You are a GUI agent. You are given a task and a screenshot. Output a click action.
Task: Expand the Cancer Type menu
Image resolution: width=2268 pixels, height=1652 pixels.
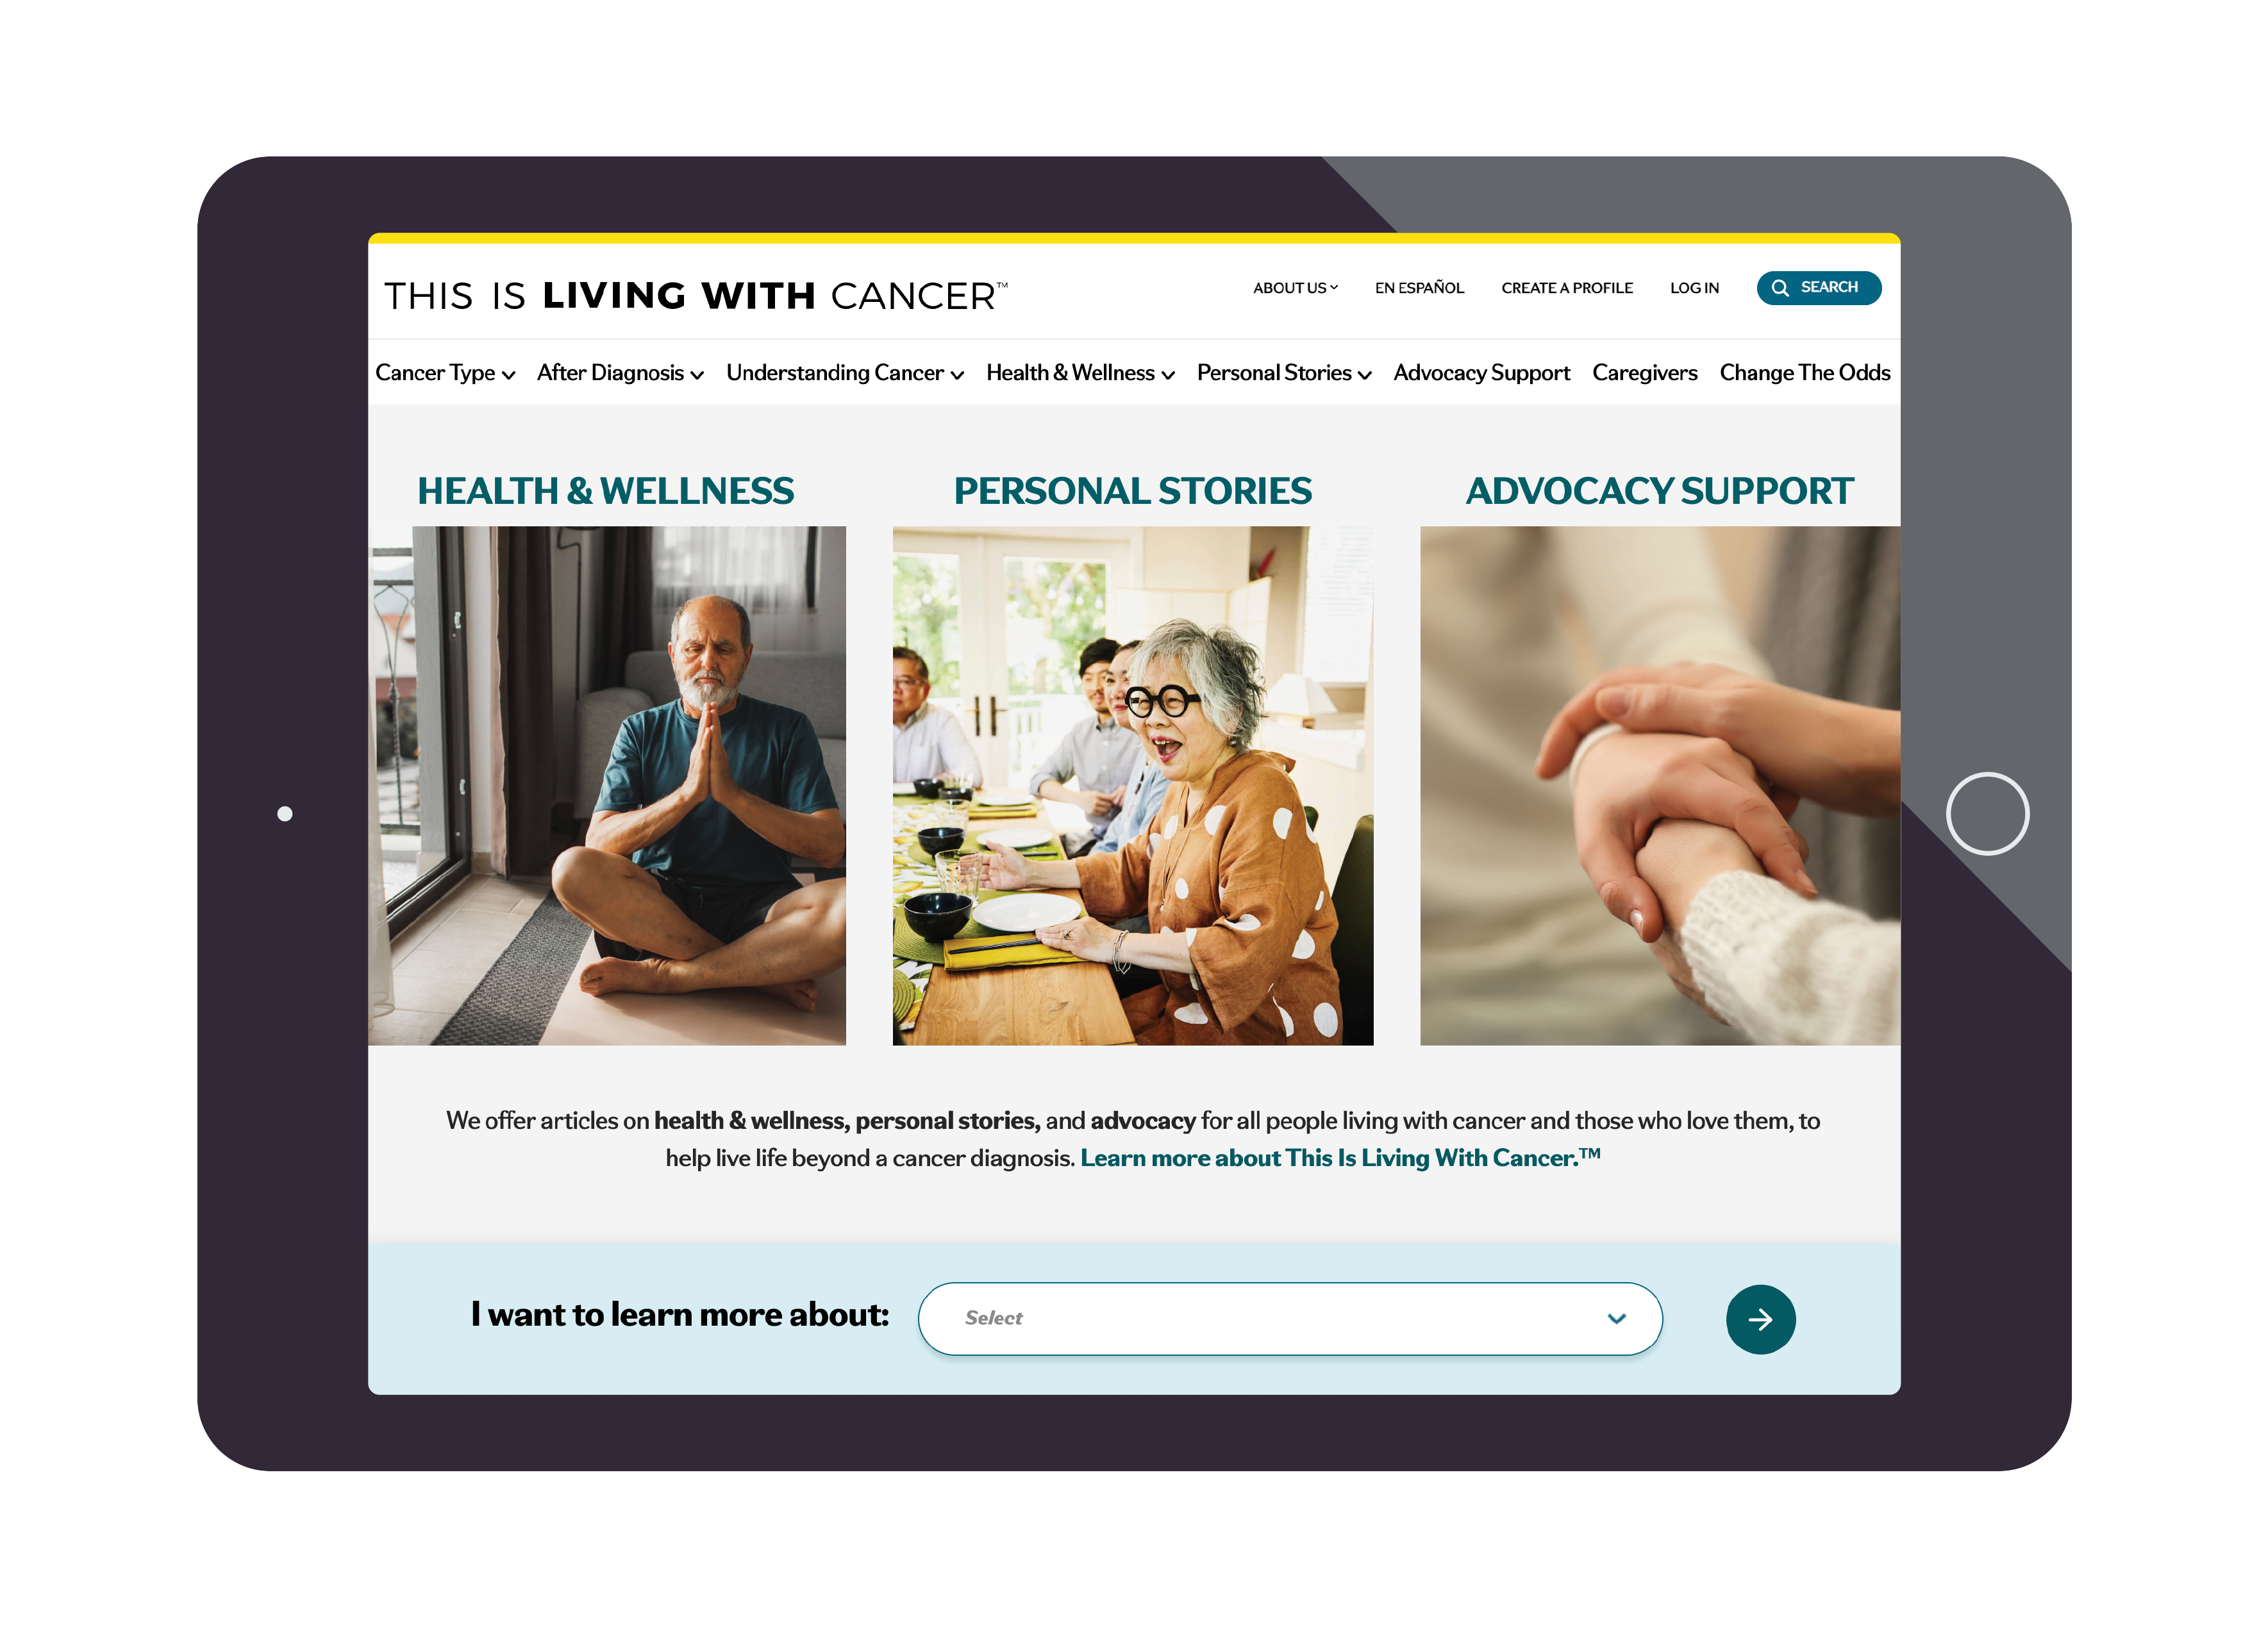click(446, 373)
